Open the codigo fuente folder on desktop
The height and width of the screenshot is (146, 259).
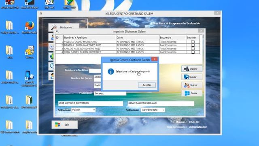click(10, 27)
